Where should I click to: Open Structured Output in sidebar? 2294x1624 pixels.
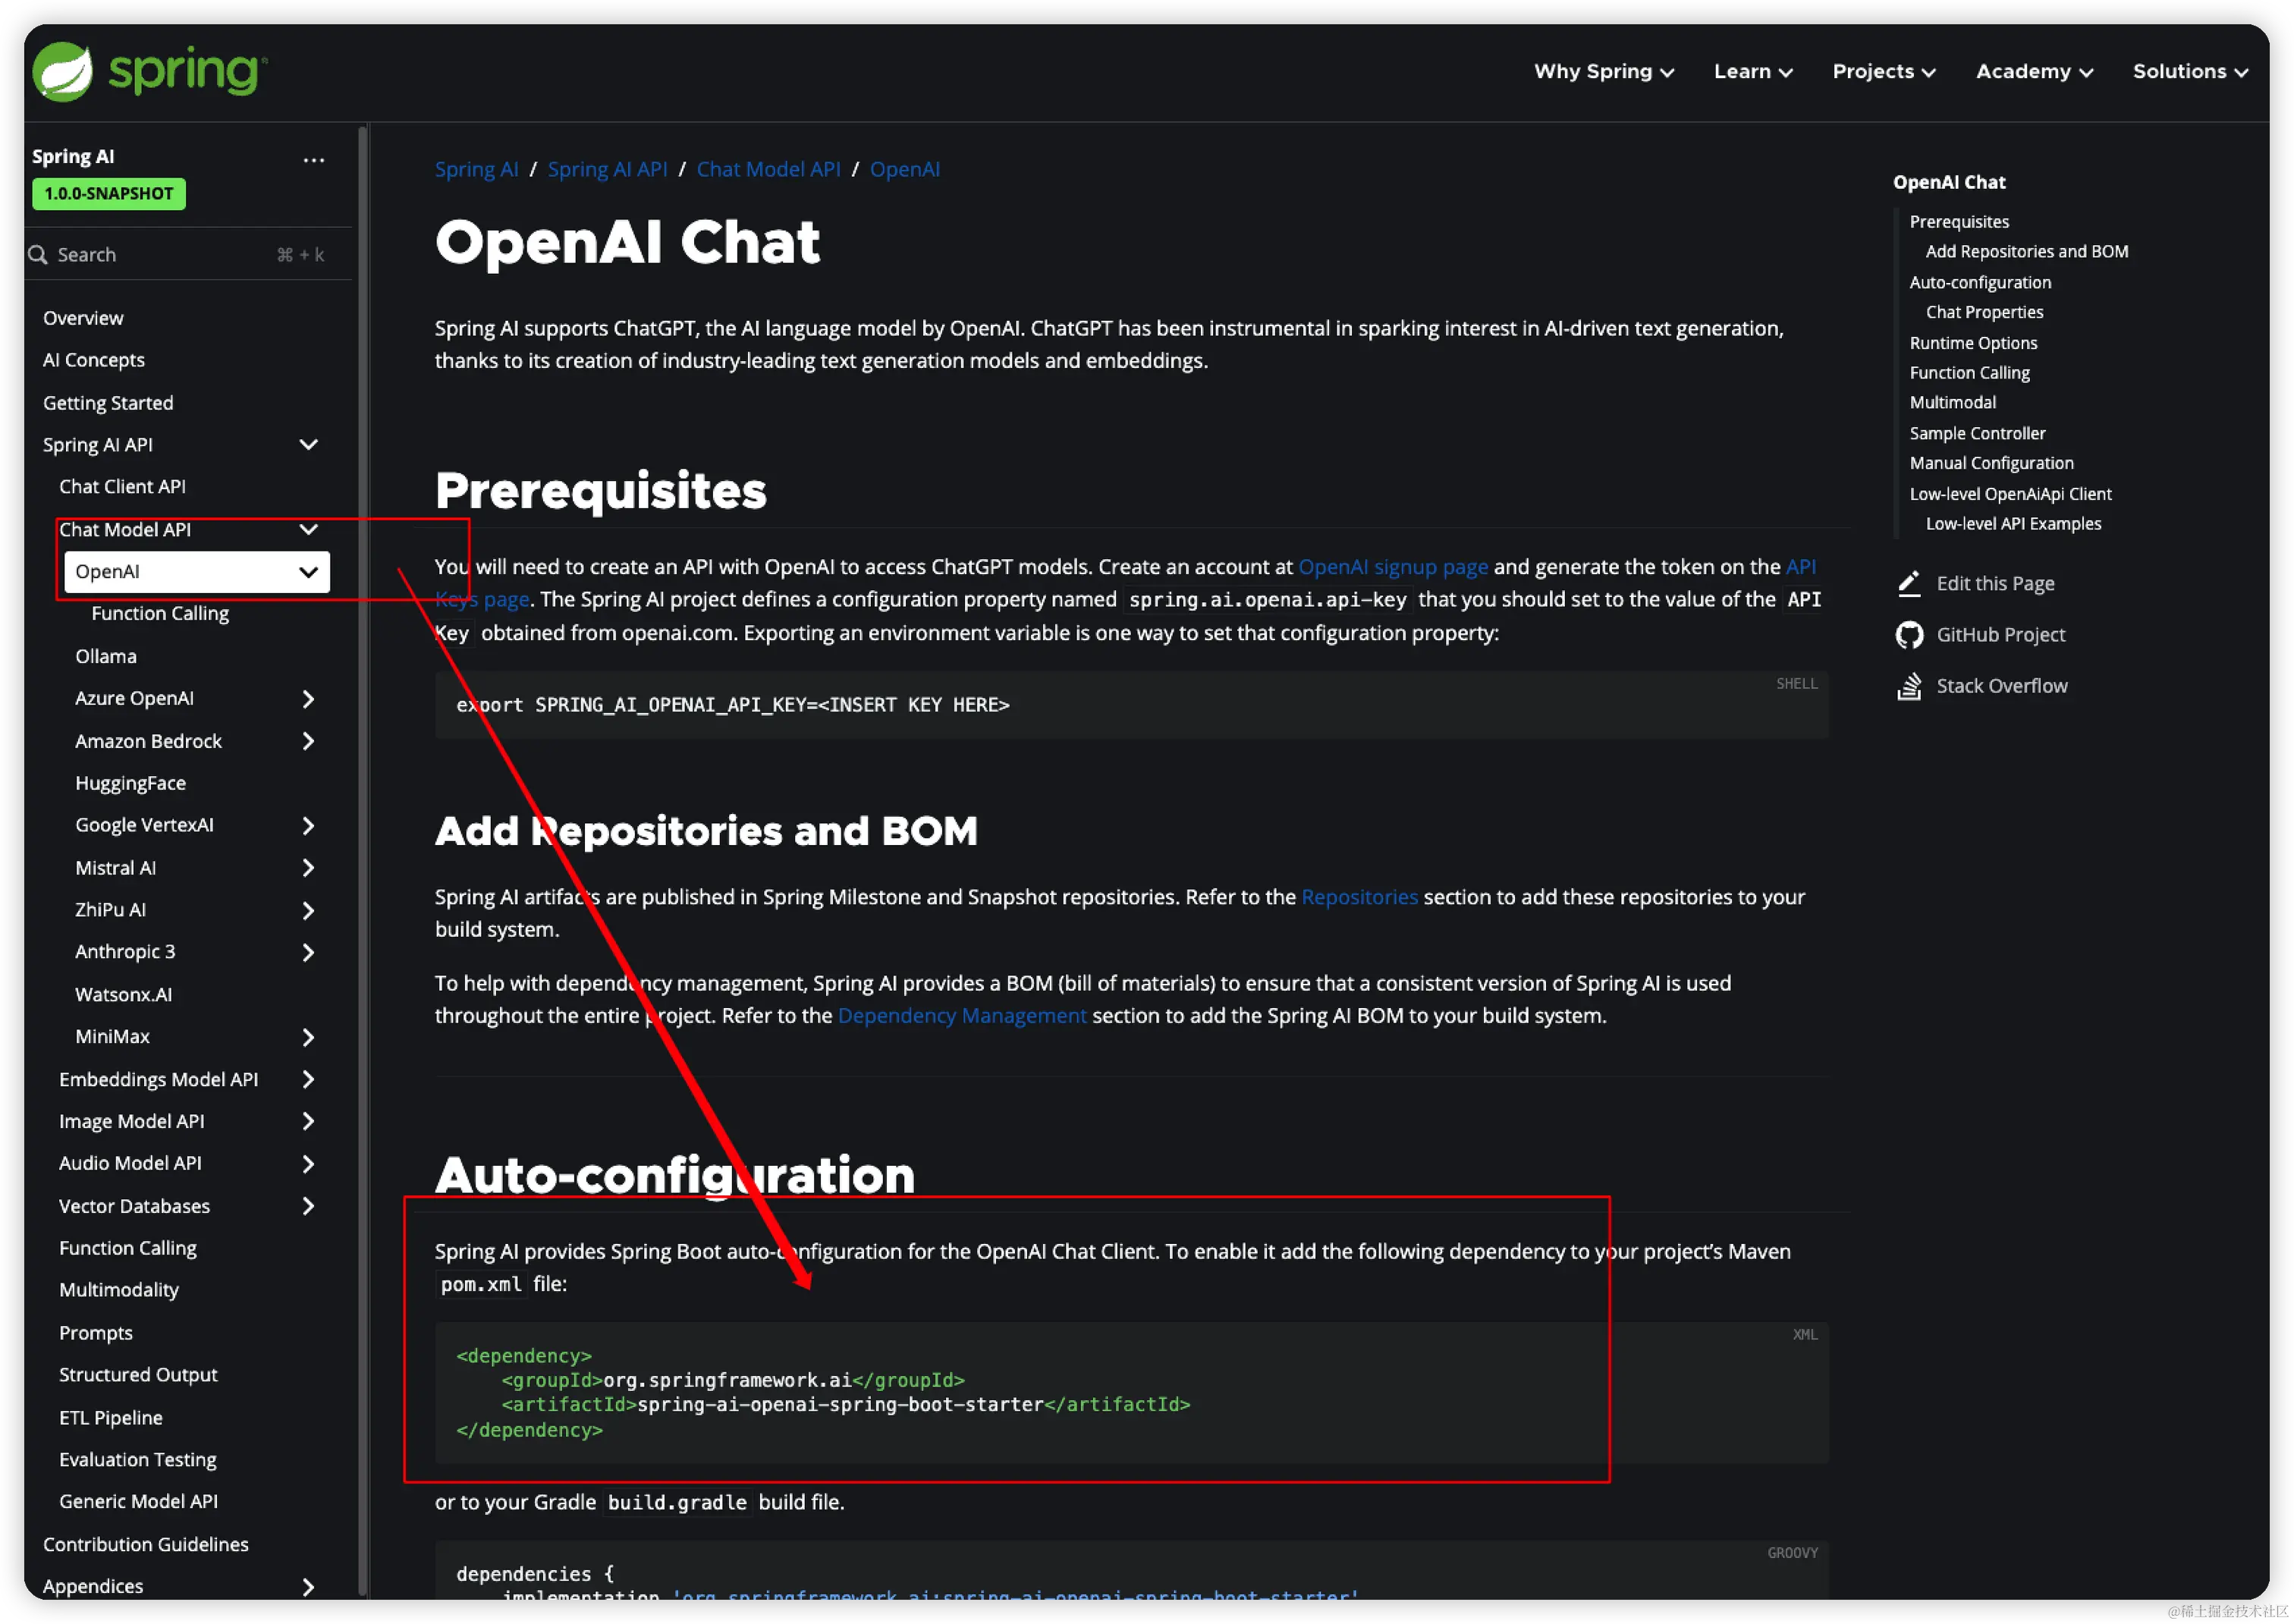tap(138, 1375)
